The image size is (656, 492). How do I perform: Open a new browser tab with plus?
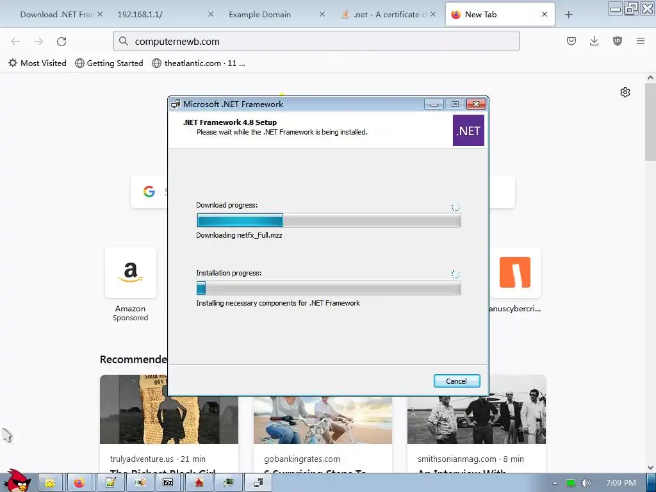568,15
